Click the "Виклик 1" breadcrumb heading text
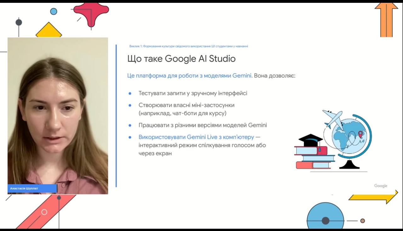Viewport: 403px width, 231px height. pos(189,46)
